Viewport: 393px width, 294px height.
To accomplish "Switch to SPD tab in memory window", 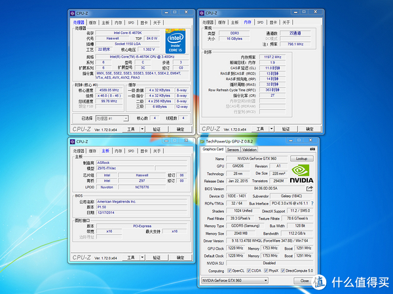I will (x=261, y=22).
